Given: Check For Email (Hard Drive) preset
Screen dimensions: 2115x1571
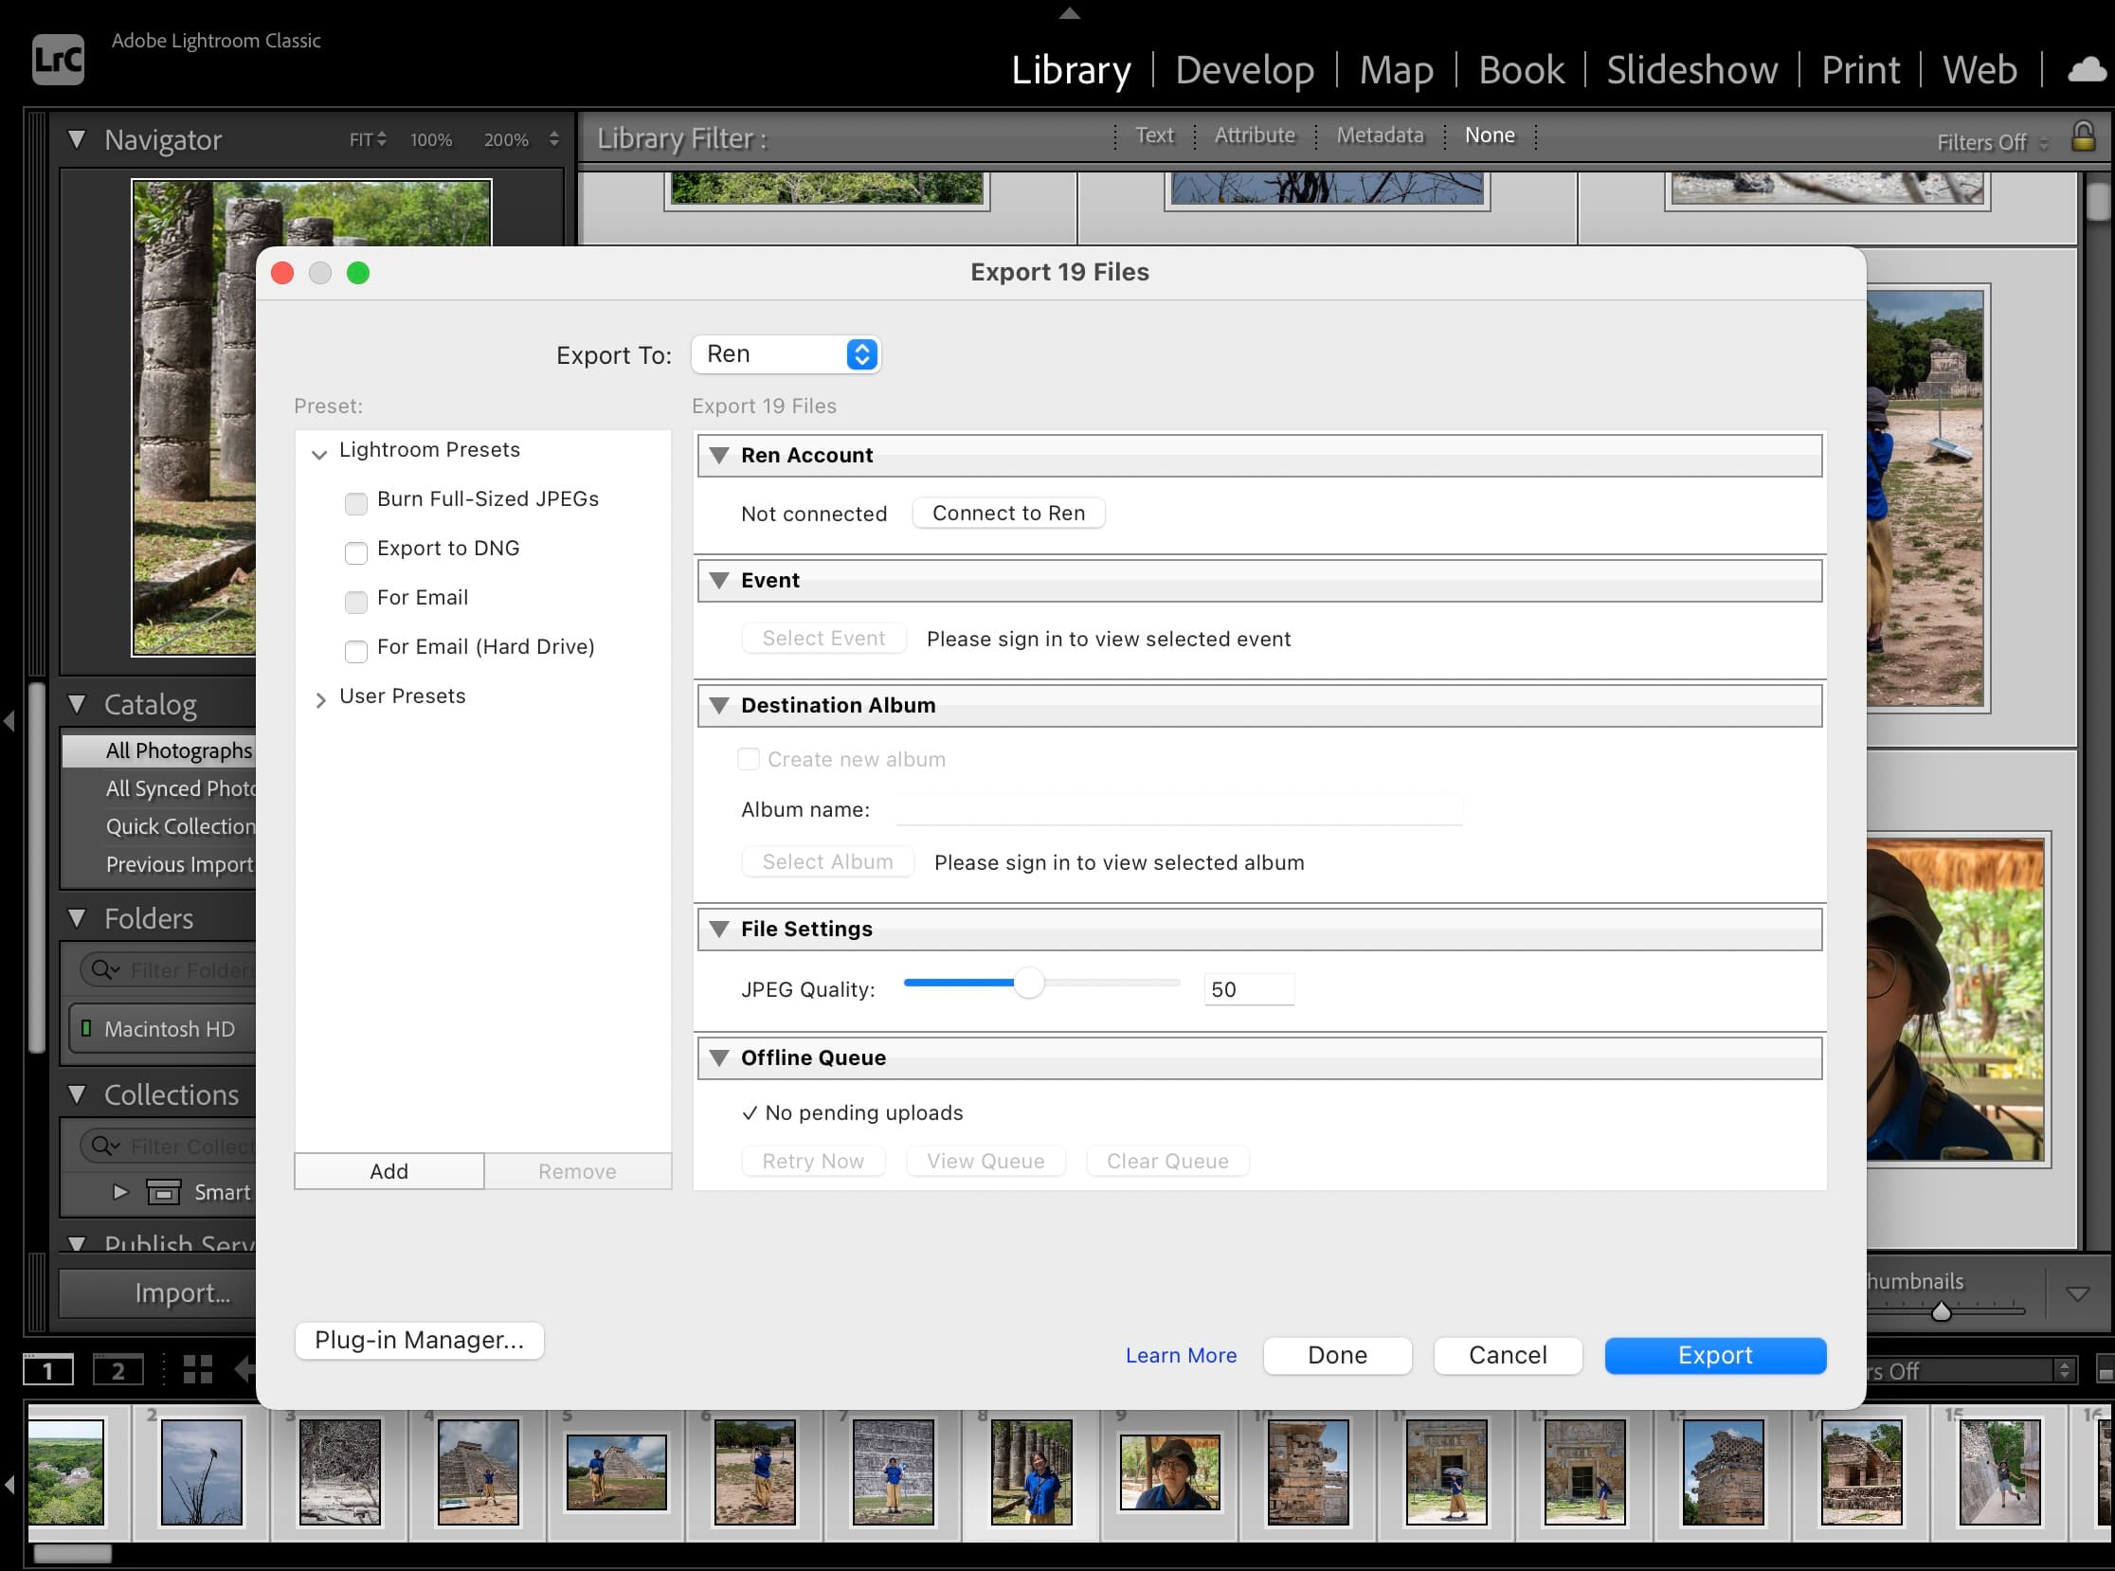Looking at the screenshot, I should pyautogui.click(x=355, y=651).
